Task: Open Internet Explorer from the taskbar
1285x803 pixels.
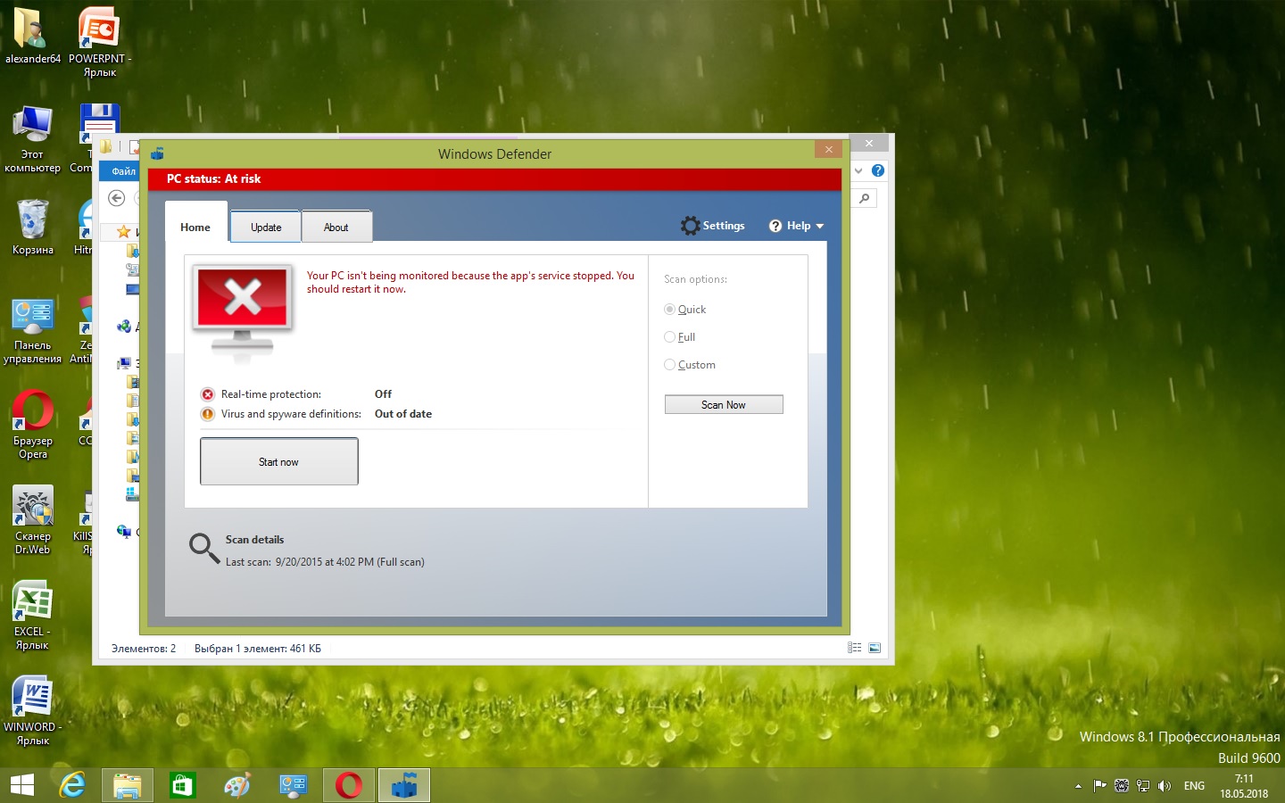Action: [71, 785]
